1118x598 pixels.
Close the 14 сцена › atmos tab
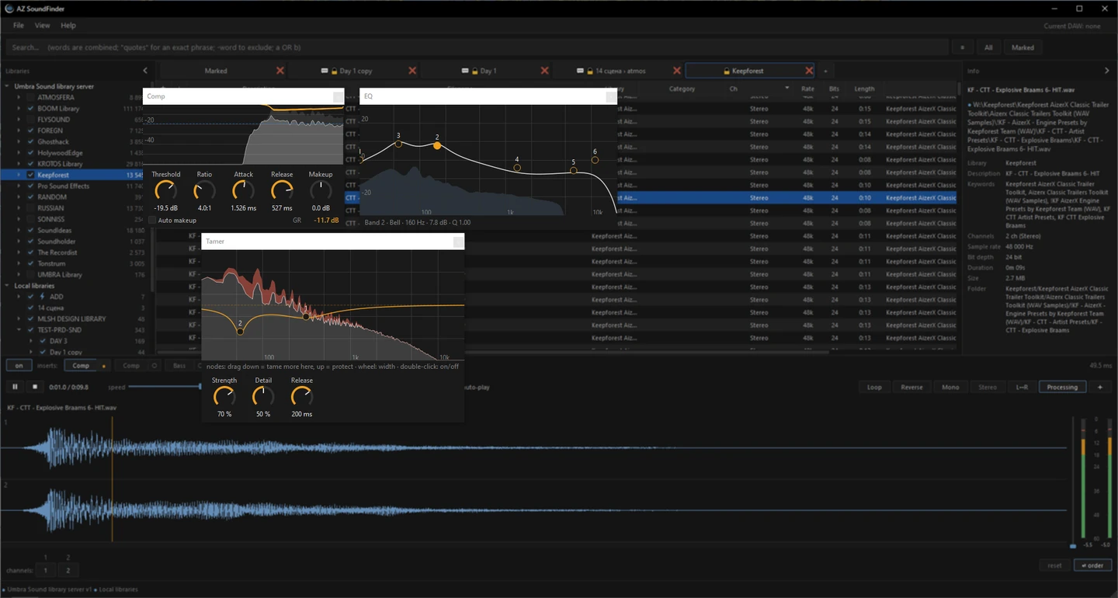677,71
